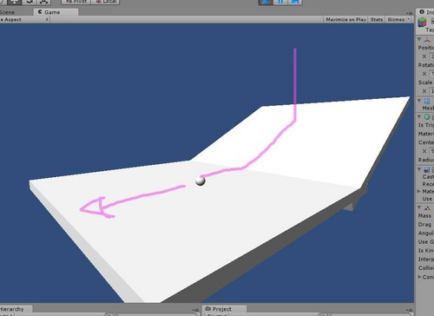Collapse the Transform component foldout
The height and width of the screenshot is (316, 434).
(x=419, y=39)
